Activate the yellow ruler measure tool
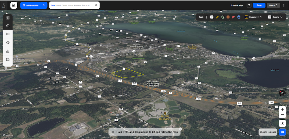Image resolution: width=289 pixels, height=139 pixels. tap(217, 17)
